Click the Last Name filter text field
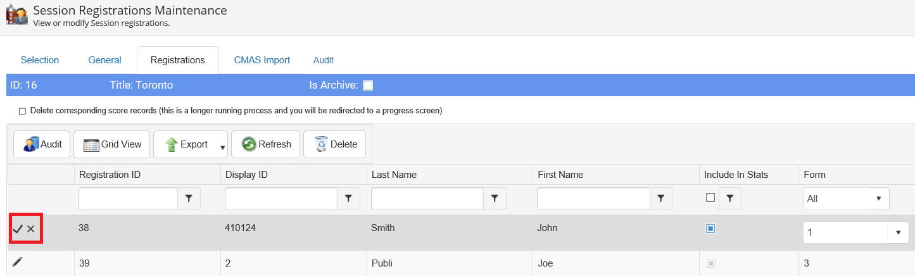 click(x=426, y=199)
